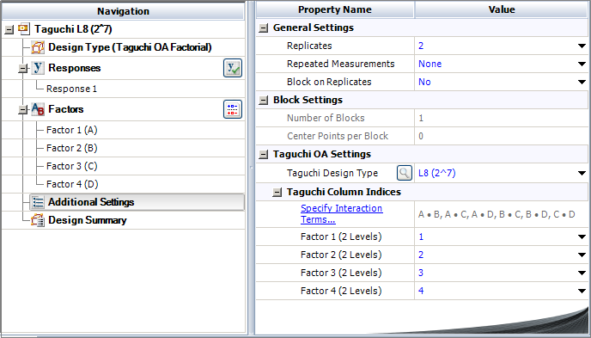Open the Block on Replicates dropdown
Screen dimensions: 591x338
click(x=582, y=83)
